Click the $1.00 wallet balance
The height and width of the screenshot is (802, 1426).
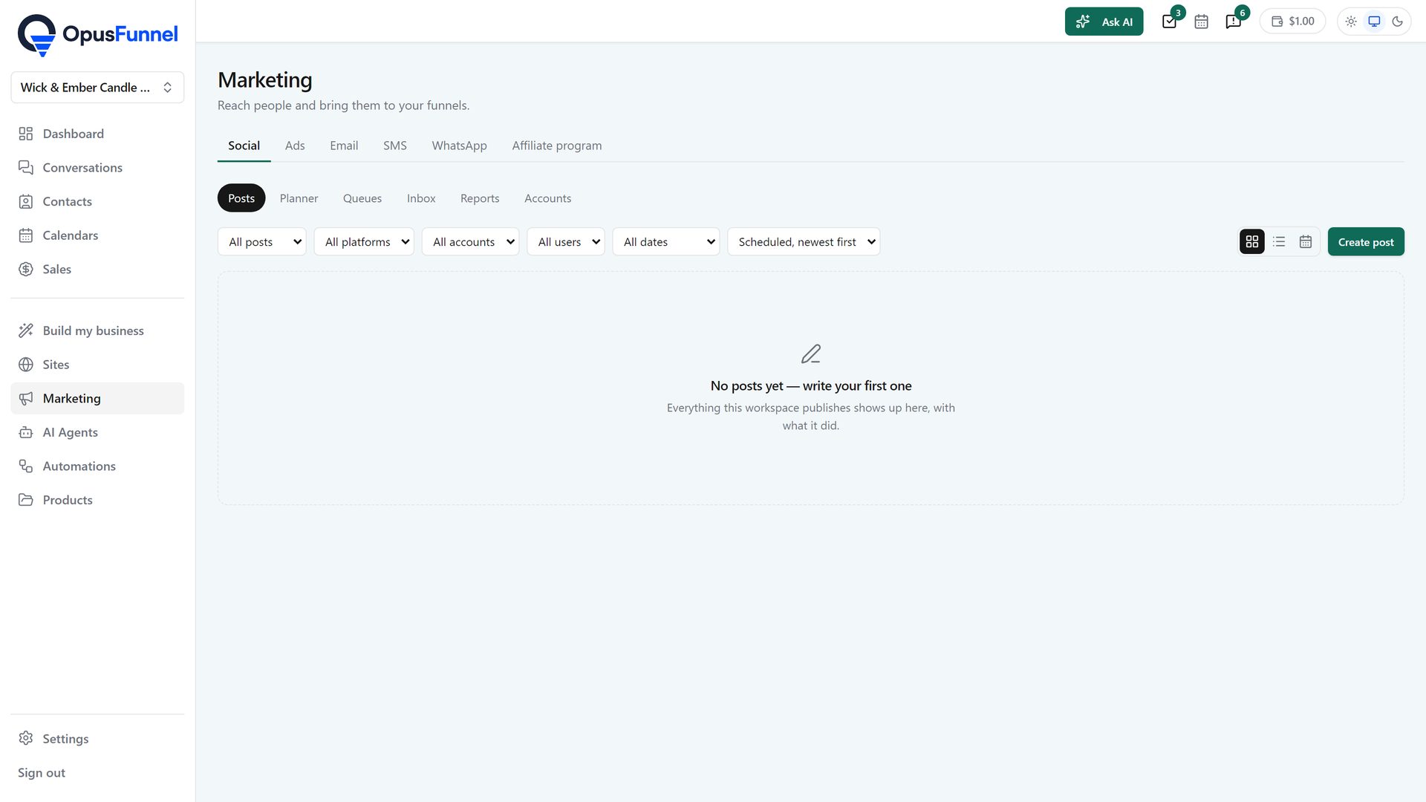[1292, 22]
